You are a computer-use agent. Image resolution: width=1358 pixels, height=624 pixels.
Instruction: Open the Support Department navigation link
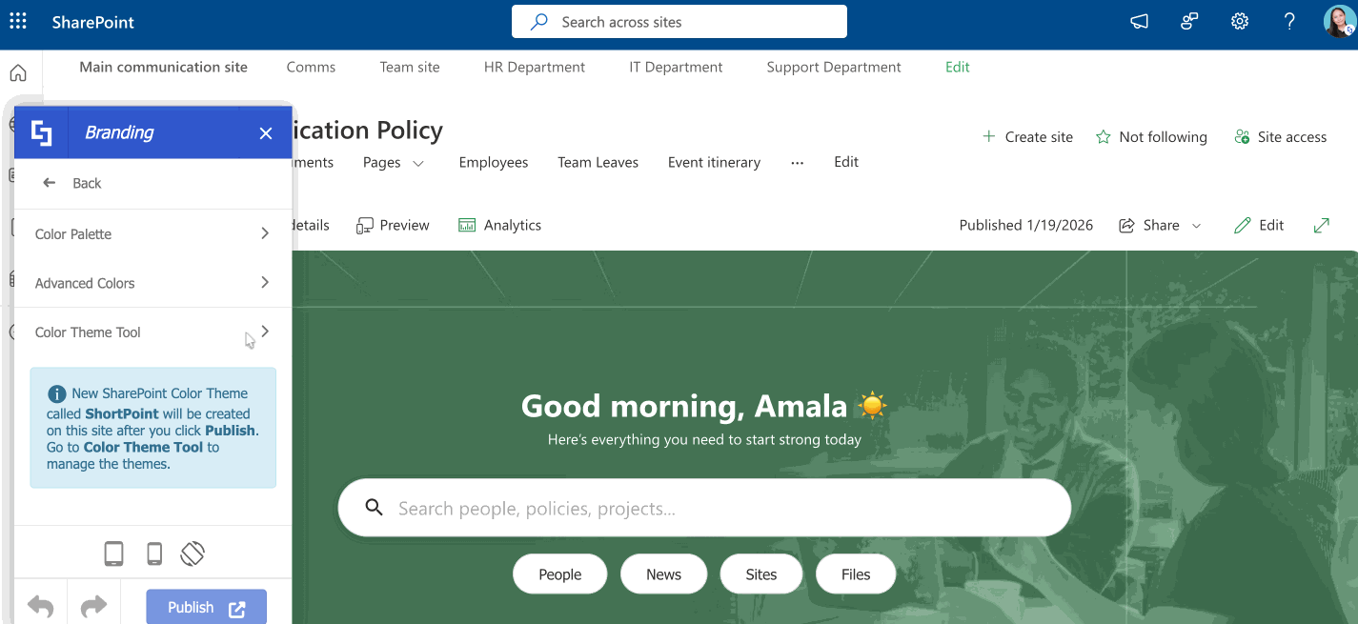pos(834,67)
